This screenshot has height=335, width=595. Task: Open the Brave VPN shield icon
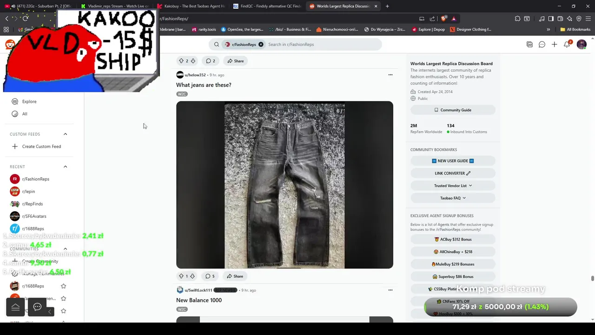[579, 19]
